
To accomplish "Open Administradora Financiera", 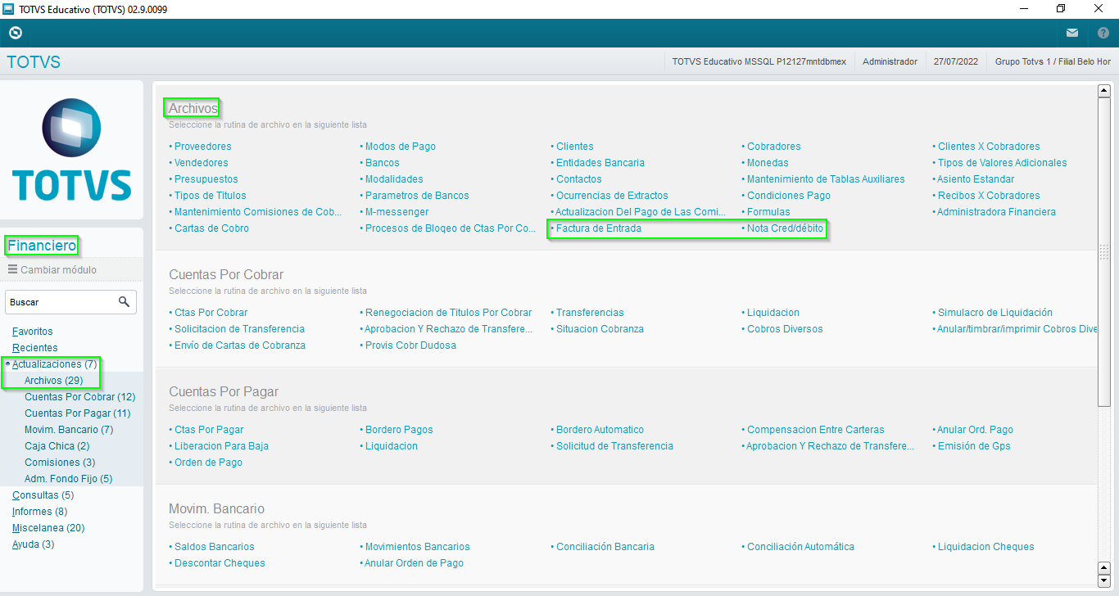I will 996,212.
